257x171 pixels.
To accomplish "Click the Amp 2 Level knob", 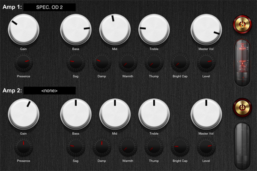I will coord(206,147).
